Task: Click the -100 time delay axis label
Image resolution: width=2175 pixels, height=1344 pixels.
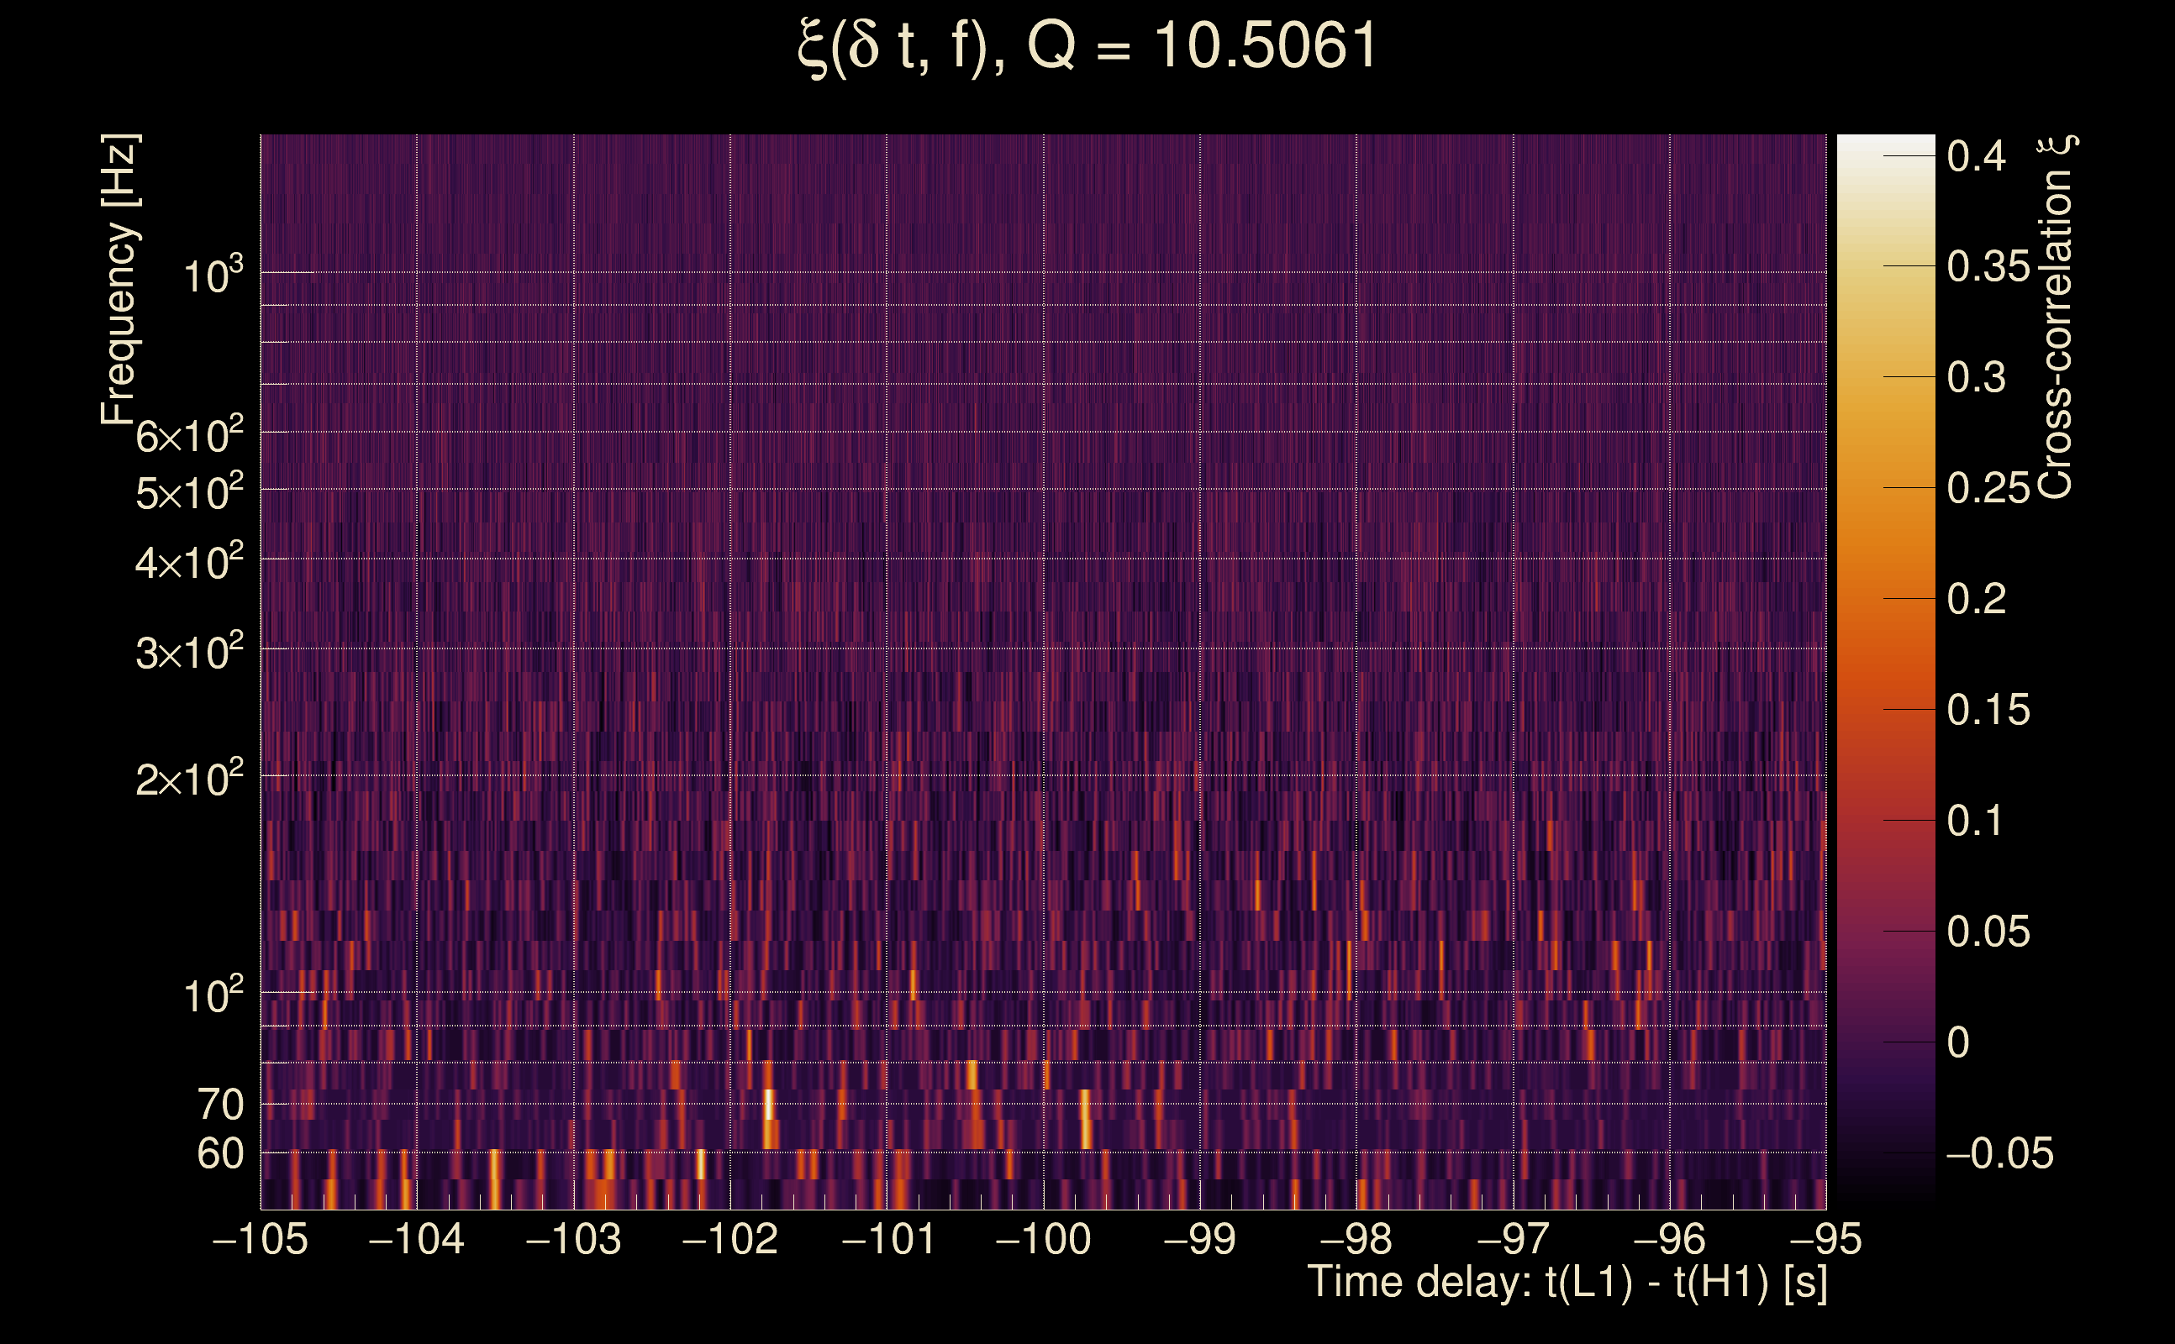Action: (1043, 1239)
